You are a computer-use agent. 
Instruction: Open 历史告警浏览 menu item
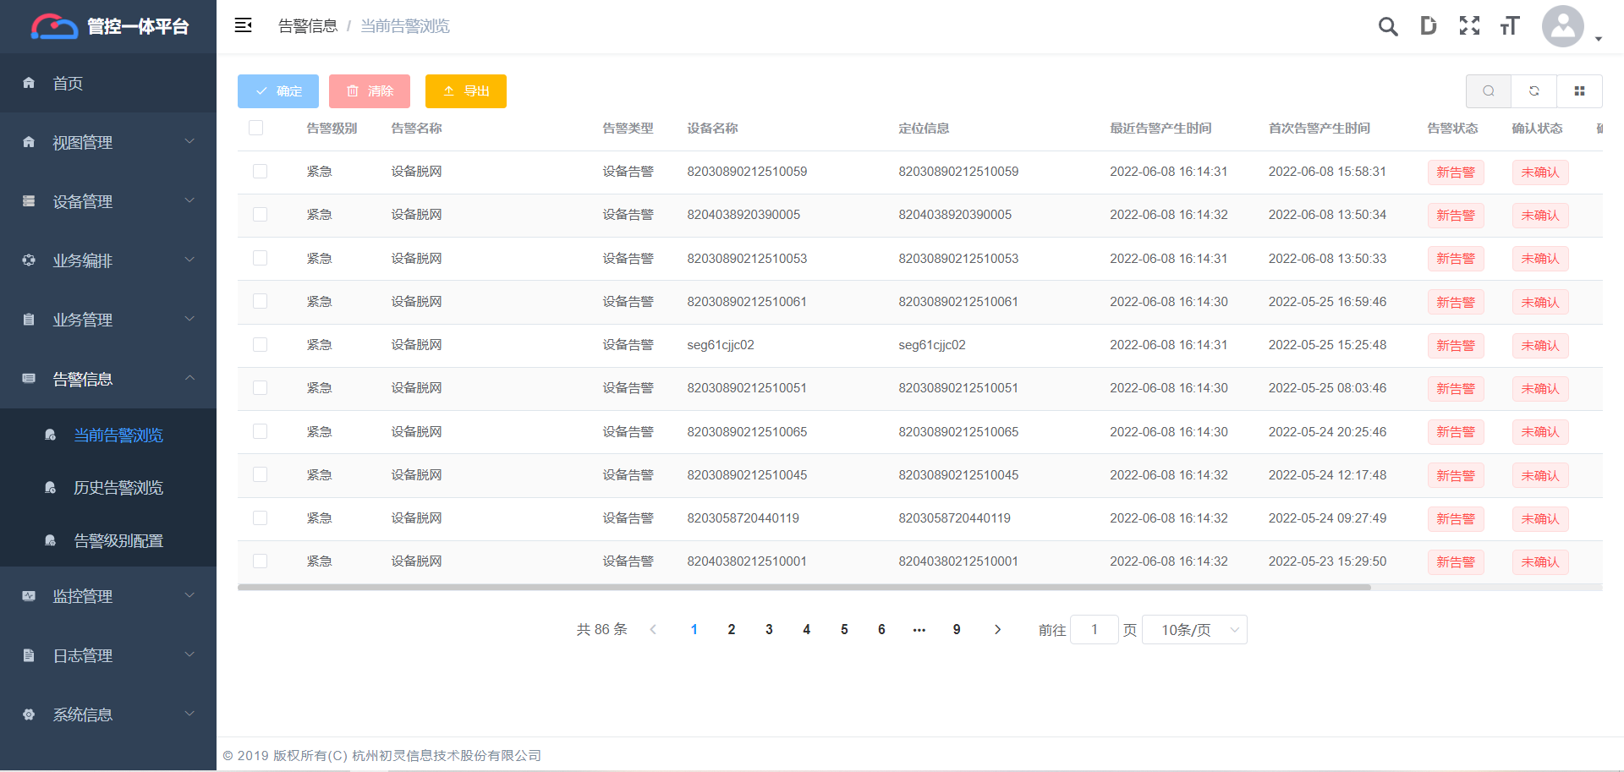click(x=118, y=487)
